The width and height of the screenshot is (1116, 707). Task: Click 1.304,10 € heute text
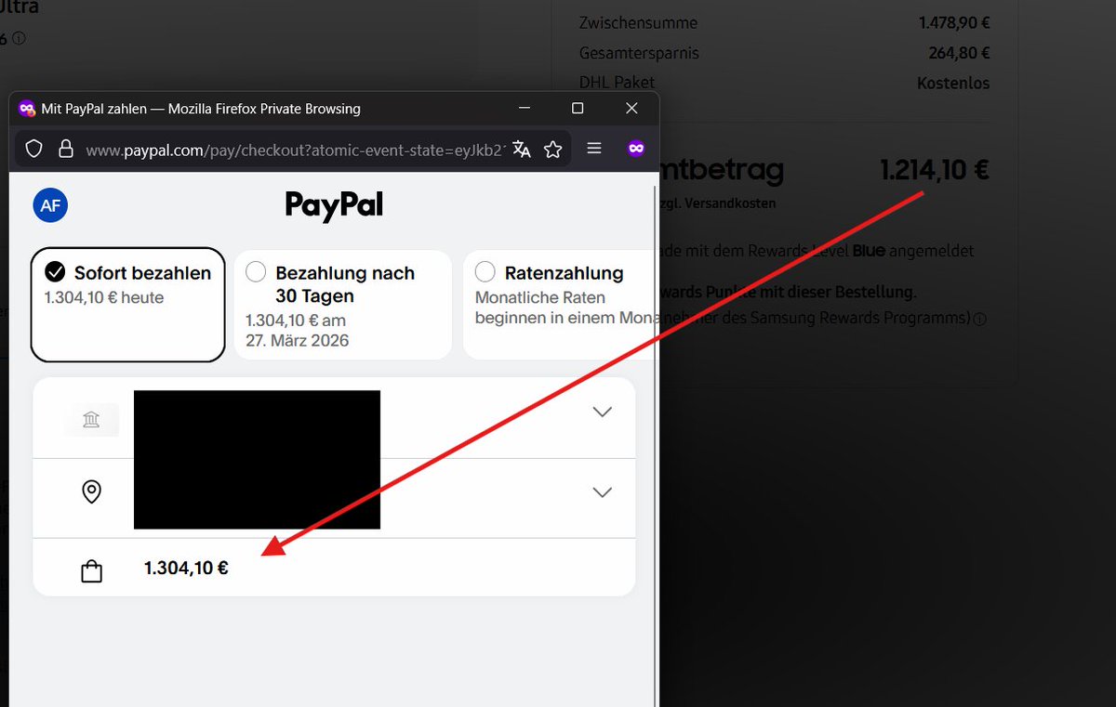click(104, 298)
